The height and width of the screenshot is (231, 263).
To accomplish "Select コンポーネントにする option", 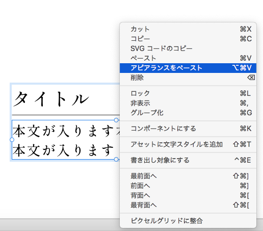I will tap(188, 129).
